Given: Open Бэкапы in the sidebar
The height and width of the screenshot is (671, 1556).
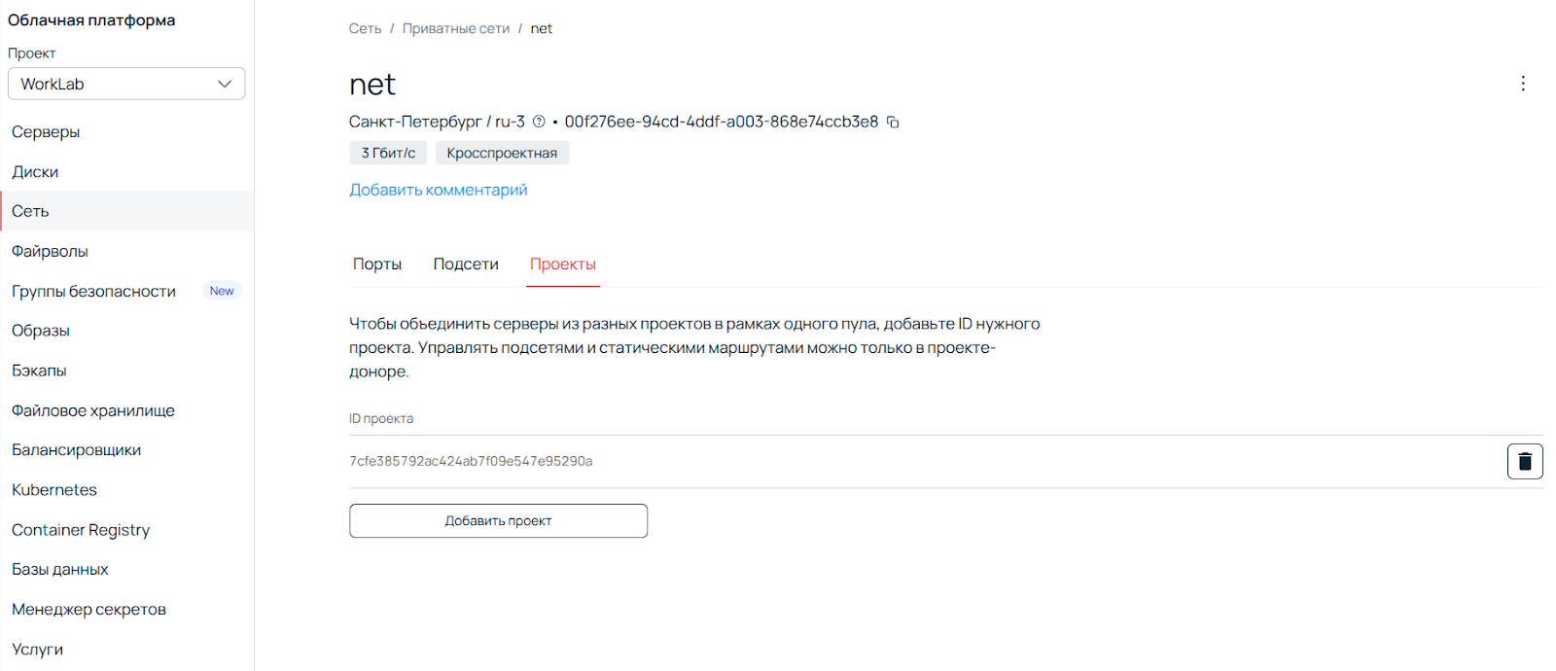Looking at the screenshot, I should [x=126, y=371].
